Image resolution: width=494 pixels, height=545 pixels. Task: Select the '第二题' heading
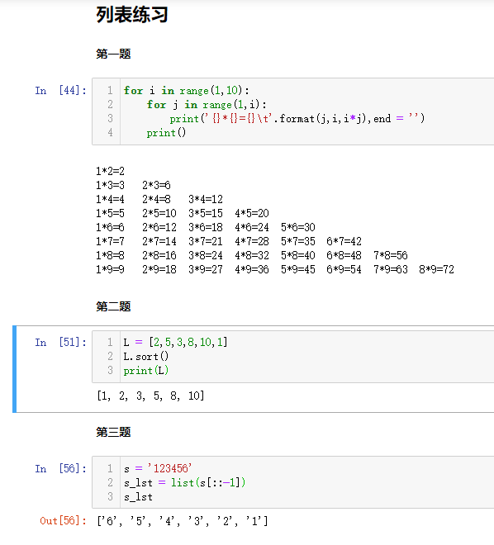113,306
